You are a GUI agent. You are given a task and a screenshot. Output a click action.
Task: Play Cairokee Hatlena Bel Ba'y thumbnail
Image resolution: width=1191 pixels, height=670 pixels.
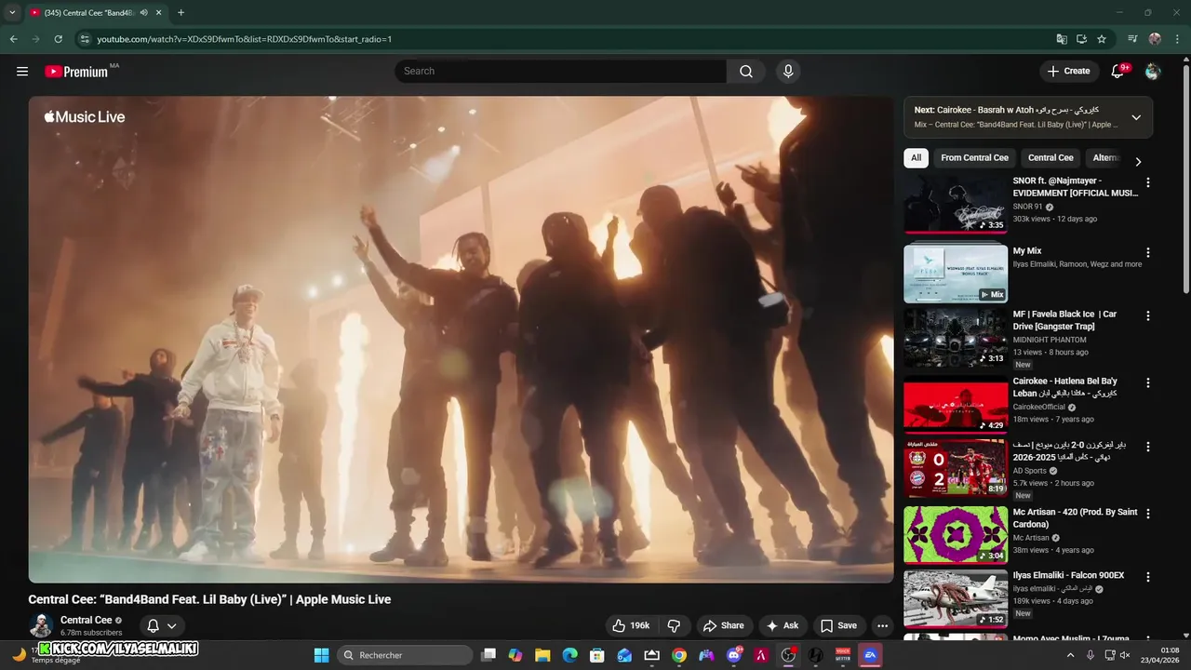pyautogui.click(x=956, y=404)
